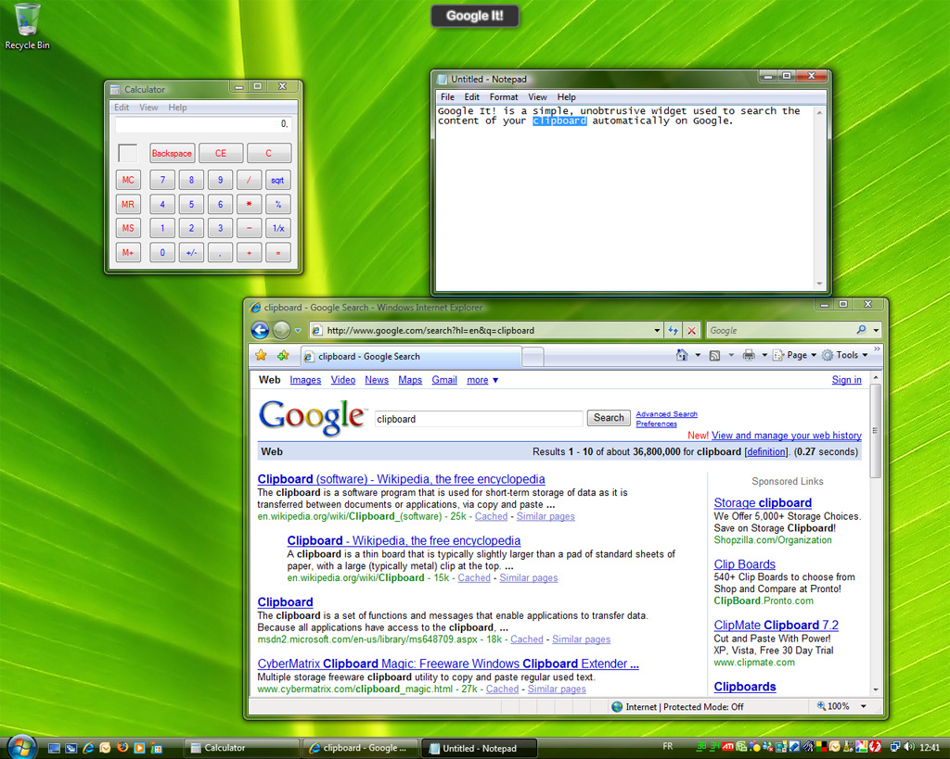The height and width of the screenshot is (759, 950).
Task: Click the IE zoom level 100% control
Action: tap(841, 706)
